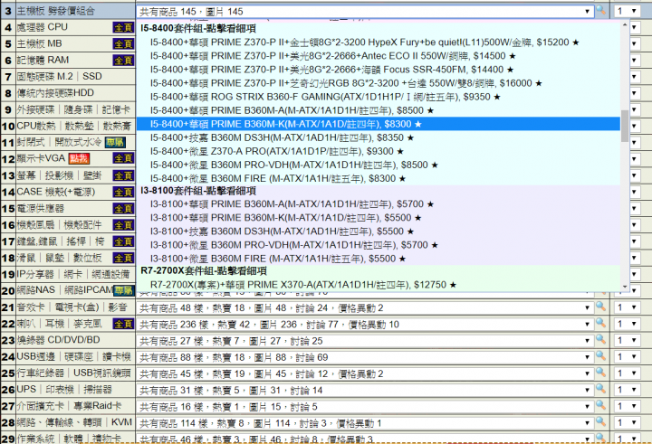This screenshot has height=444, width=652.
Task: Click the 隨身碟 link in row 9
Action: 78,109
